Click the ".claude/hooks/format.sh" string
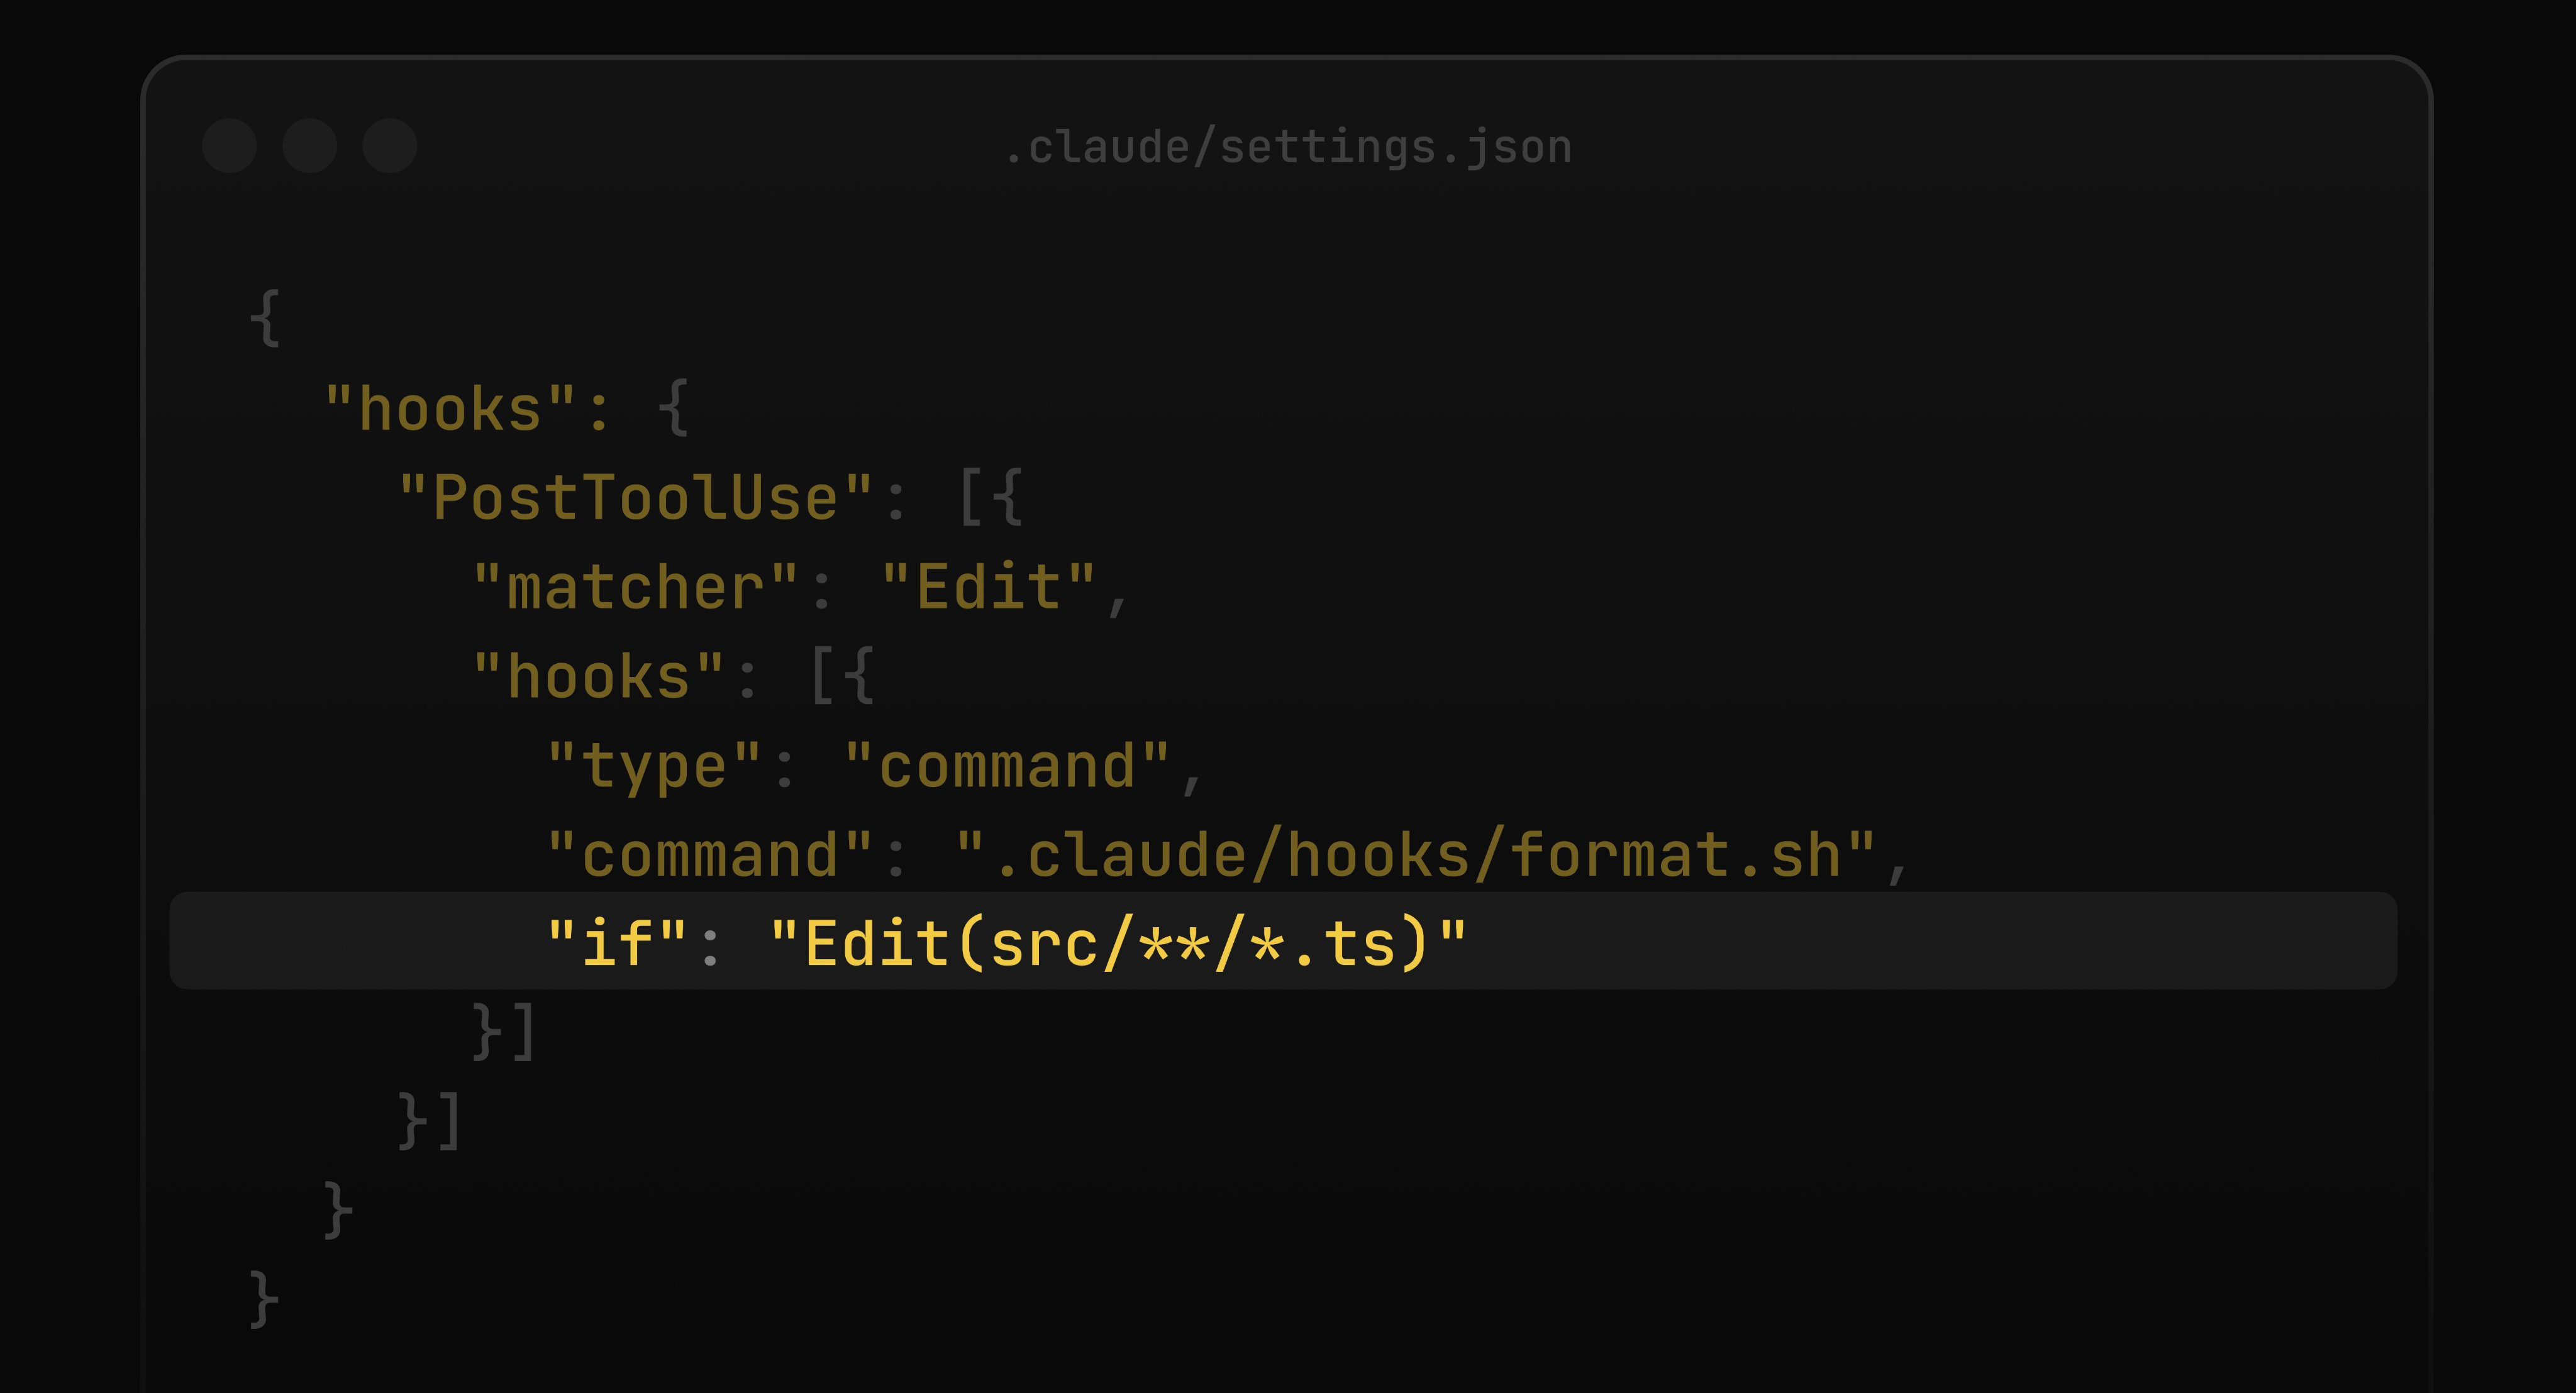Viewport: 2576px width, 1393px height. [x=1415, y=856]
